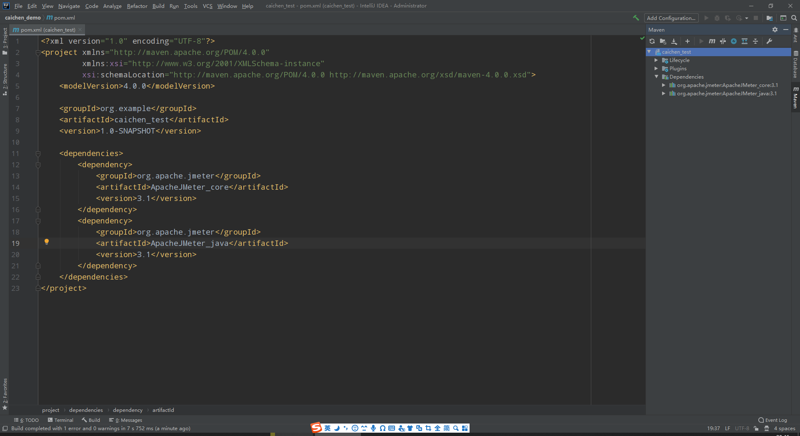Click the IME skin shirt icon

410,428
